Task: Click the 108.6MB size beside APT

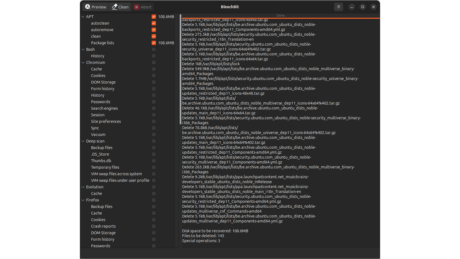Action: coord(166,17)
